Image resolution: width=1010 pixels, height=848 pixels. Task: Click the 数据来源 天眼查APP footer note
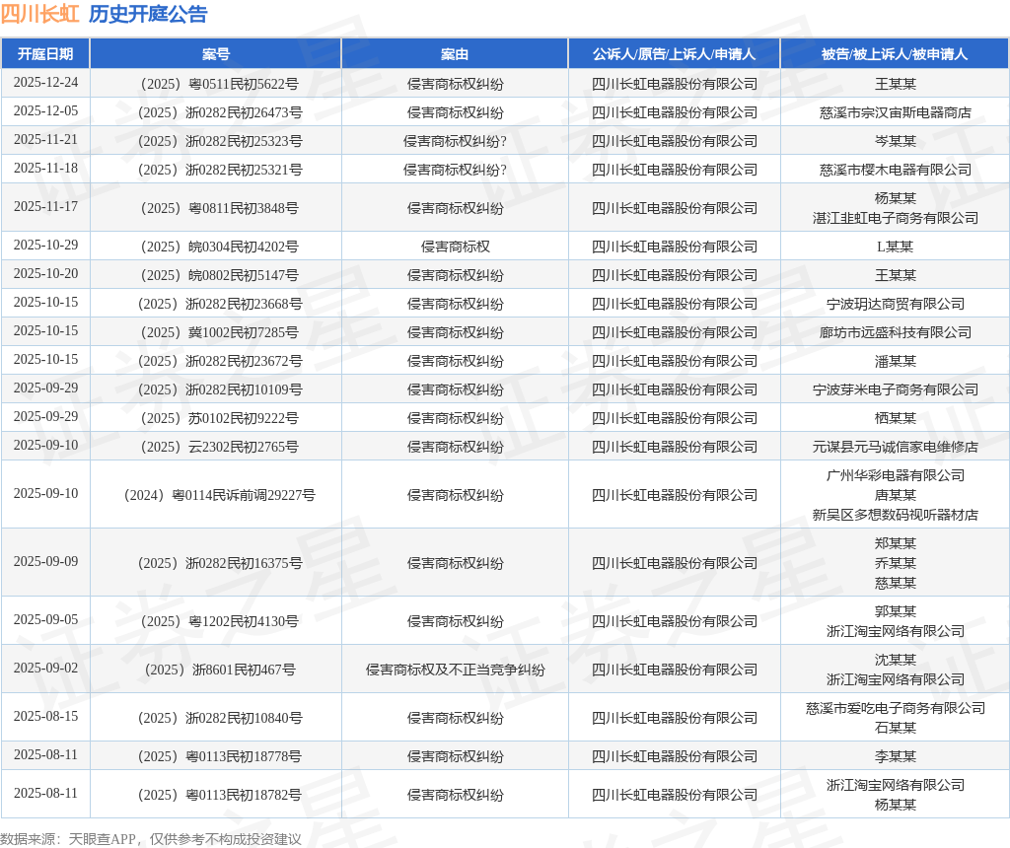tap(151, 839)
